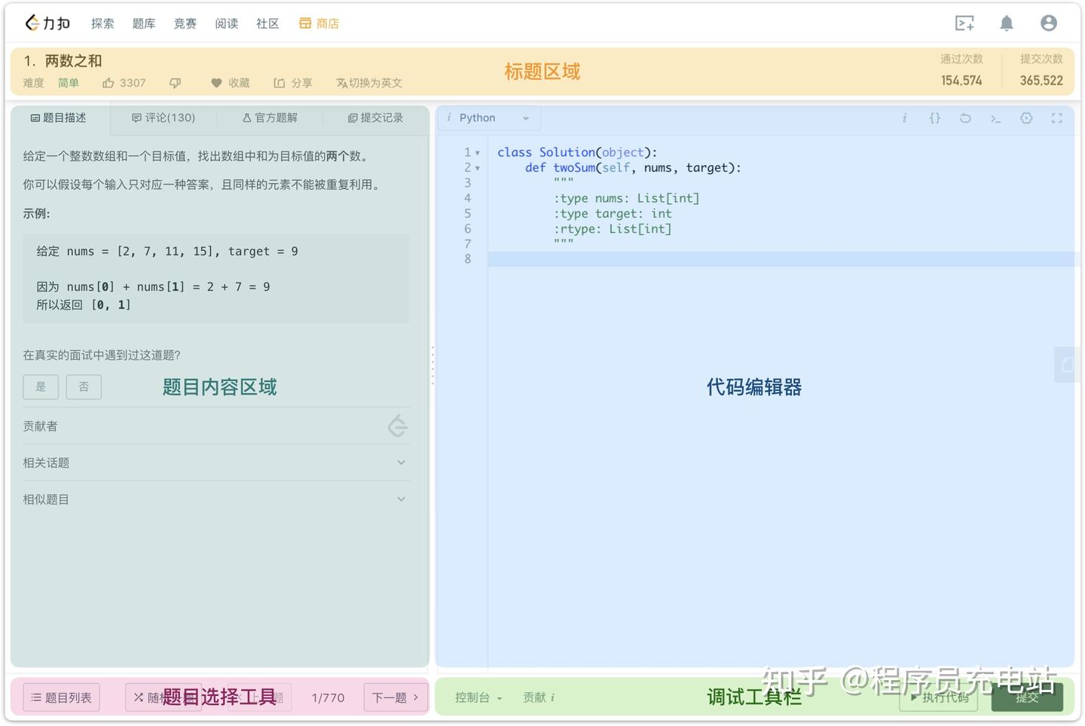Open the Python language dropdown
This screenshot has height=726, width=1085.
click(x=487, y=117)
